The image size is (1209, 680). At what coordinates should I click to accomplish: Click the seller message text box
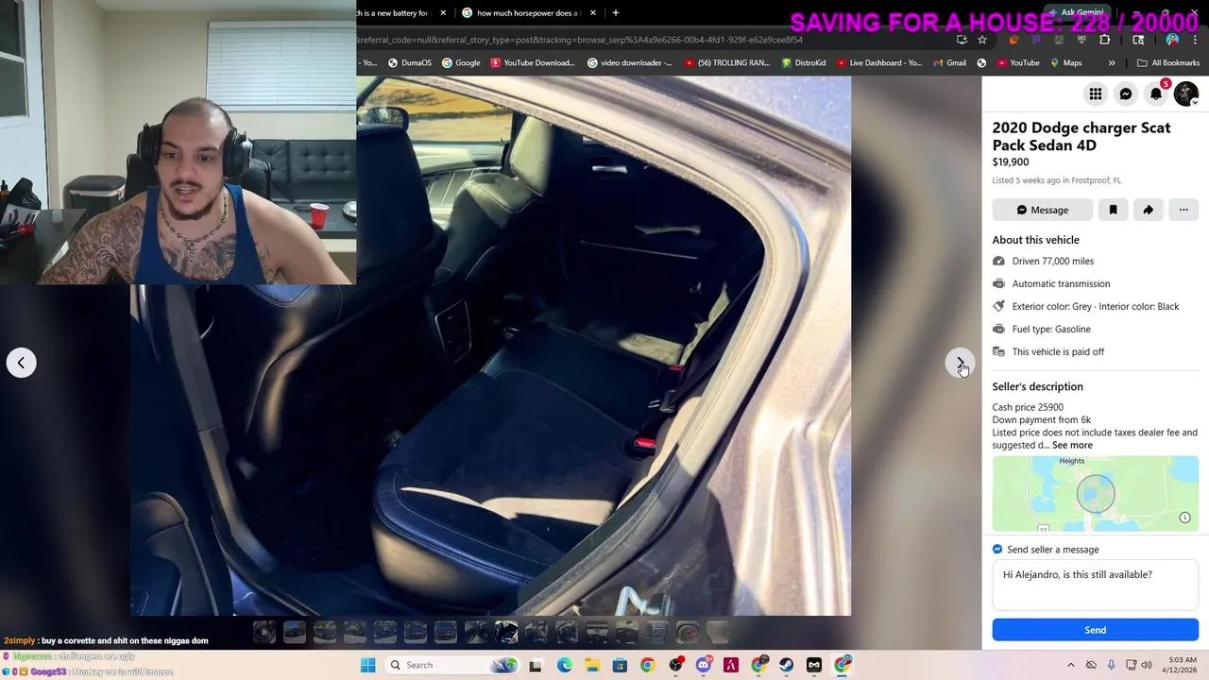[x=1095, y=583]
